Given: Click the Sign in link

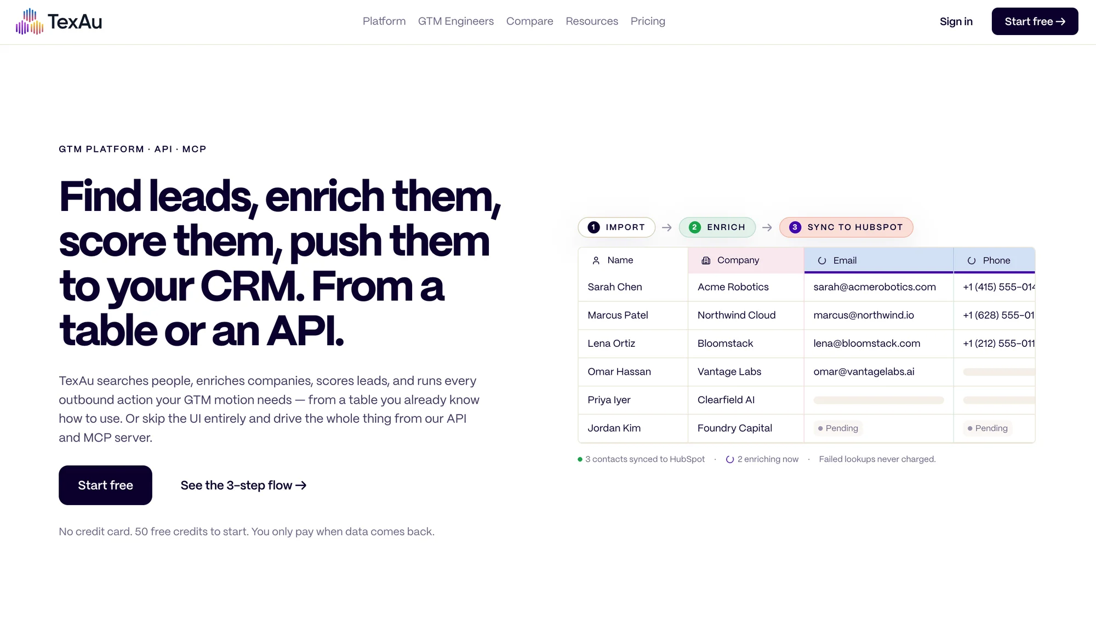Looking at the screenshot, I should click(956, 21).
